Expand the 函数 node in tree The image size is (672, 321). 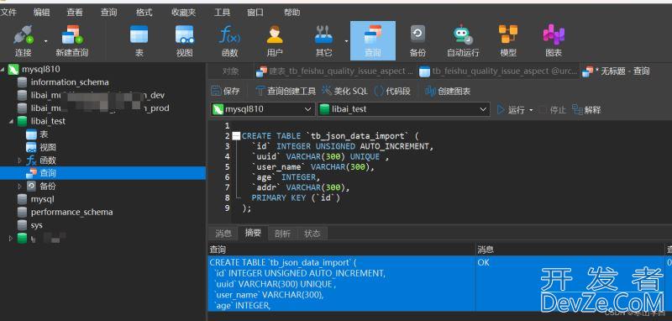(x=19, y=160)
